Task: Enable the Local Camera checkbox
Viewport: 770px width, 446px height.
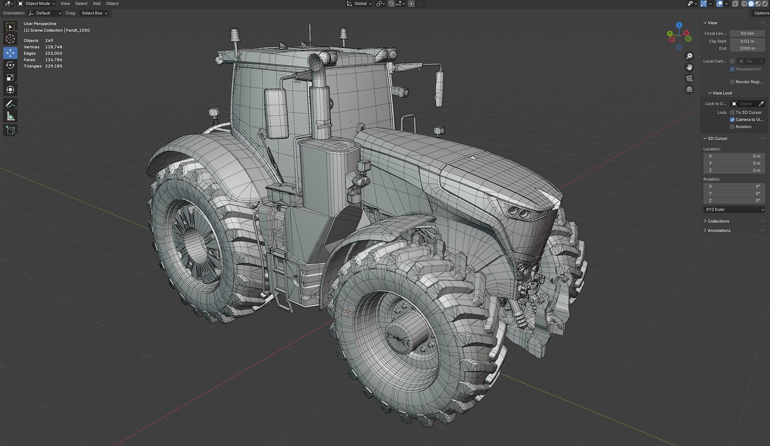Action: point(733,61)
